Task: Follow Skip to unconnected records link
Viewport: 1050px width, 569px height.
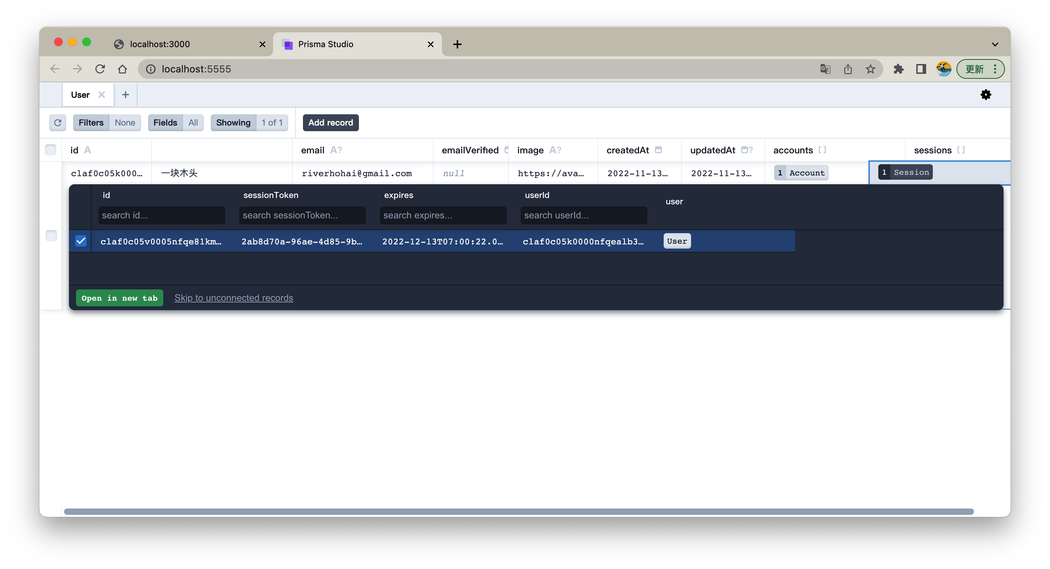Action: [x=234, y=298]
